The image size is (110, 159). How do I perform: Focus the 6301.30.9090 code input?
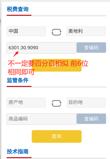point(42,48)
